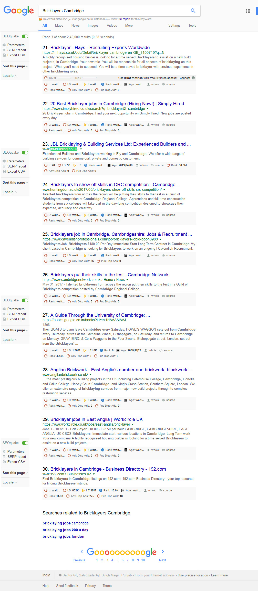The width and height of the screenshot is (258, 591).
Task: Open the search Tools menu
Action: [x=192, y=26]
